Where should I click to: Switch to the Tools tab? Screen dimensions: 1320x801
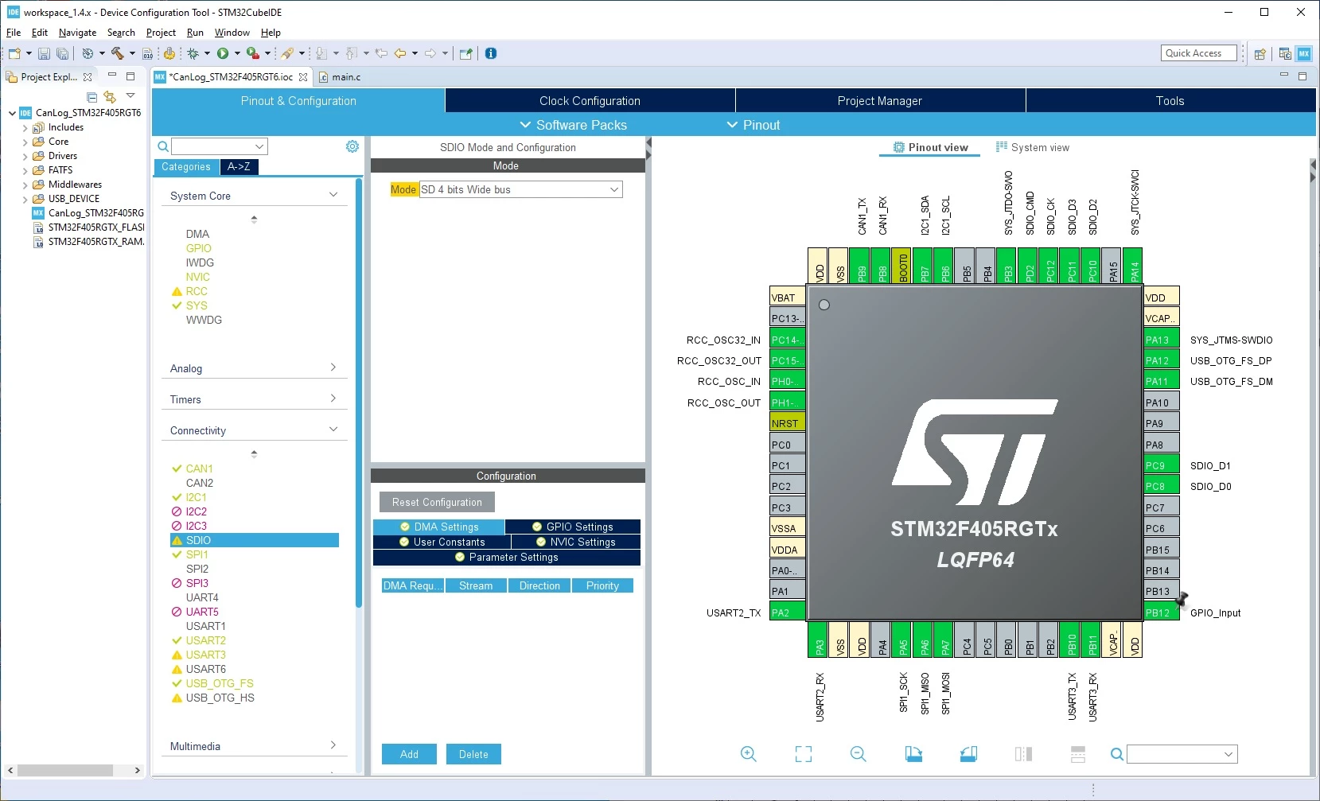coord(1170,101)
